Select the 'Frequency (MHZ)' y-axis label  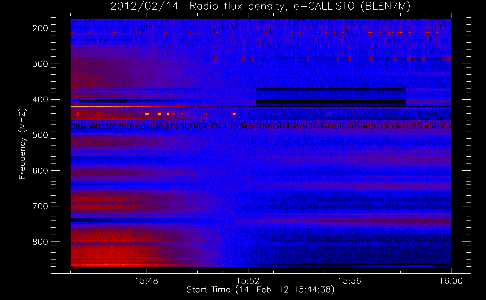tap(23, 144)
